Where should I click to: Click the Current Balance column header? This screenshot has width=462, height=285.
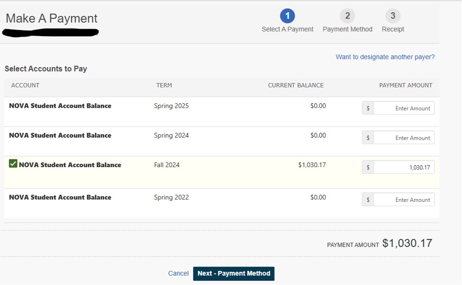tap(296, 85)
